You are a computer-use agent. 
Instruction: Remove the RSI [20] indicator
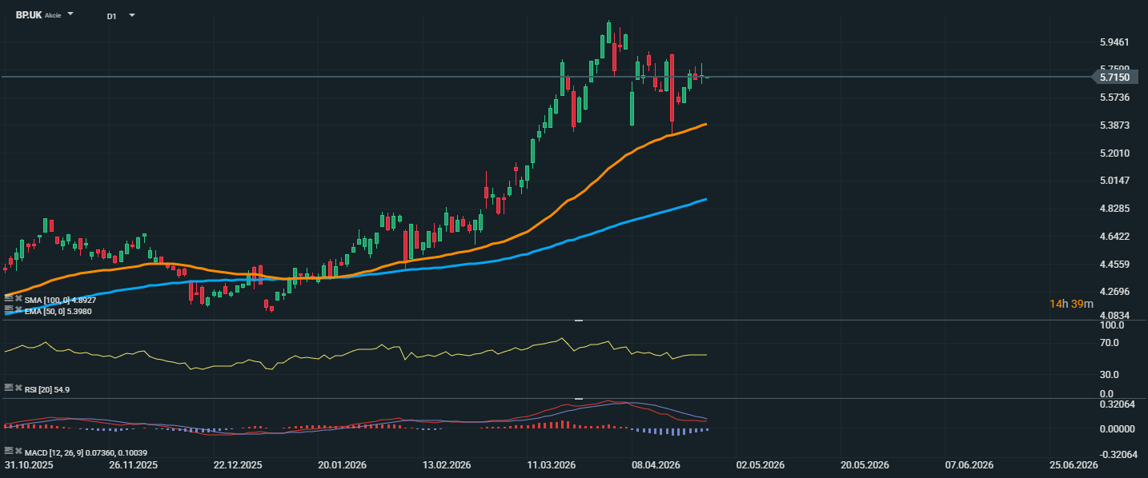(18, 387)
